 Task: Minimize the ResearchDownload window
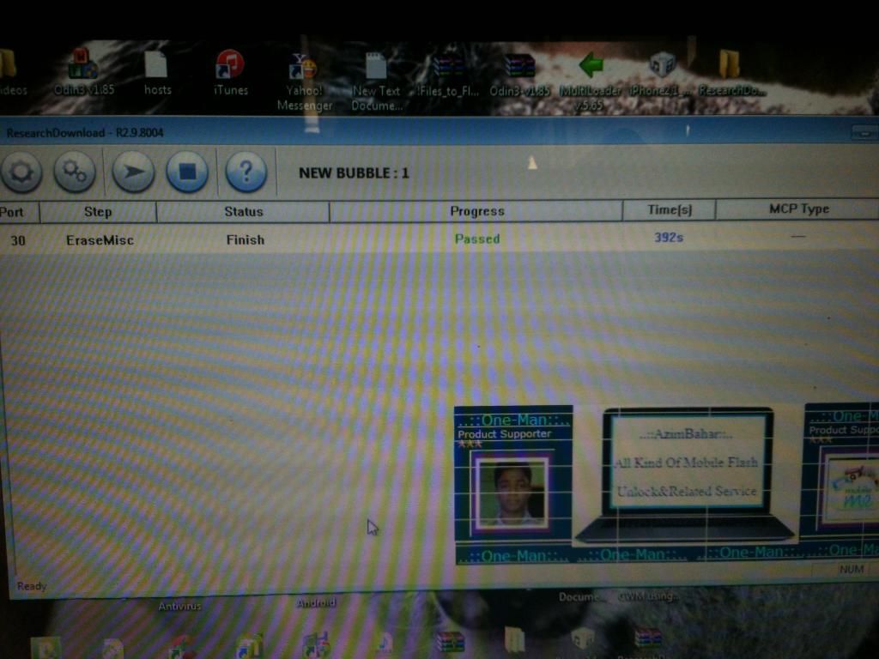pyautogui.click(x=865, y=133)
